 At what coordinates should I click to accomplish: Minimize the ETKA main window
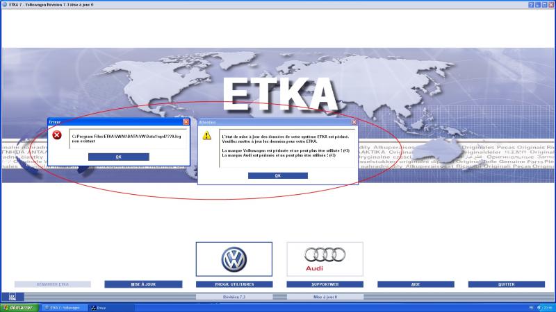click(x=537, y=5)
